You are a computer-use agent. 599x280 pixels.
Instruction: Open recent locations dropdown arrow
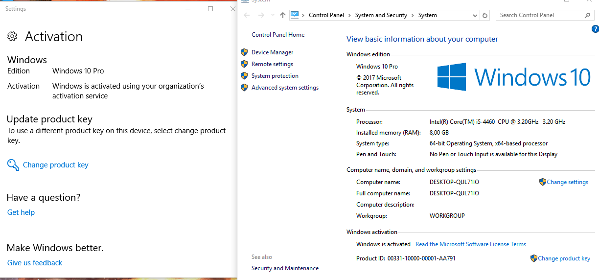coord(273,16)
